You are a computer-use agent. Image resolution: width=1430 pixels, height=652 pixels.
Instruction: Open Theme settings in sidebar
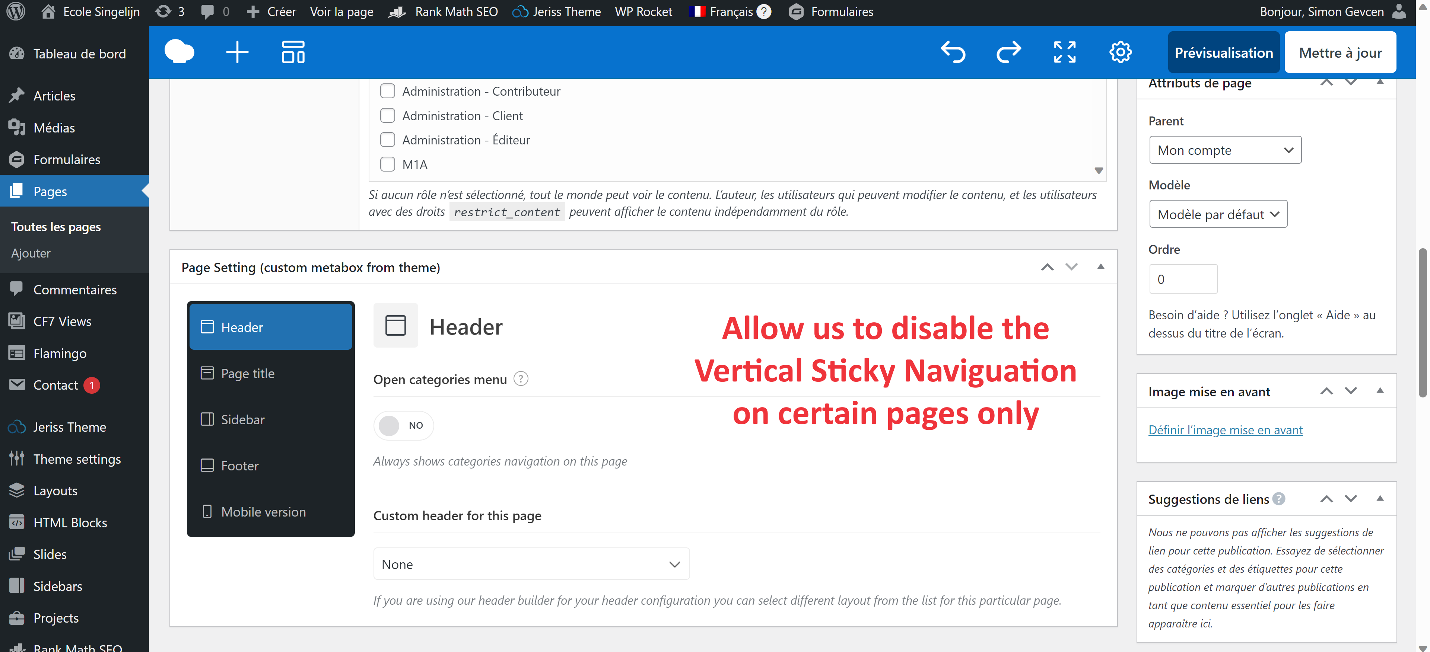pos(74,459)
